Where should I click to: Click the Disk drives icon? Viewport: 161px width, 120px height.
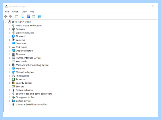click(x=13, y=47)
